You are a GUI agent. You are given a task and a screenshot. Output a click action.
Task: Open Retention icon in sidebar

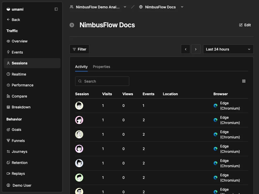(8, 162)
